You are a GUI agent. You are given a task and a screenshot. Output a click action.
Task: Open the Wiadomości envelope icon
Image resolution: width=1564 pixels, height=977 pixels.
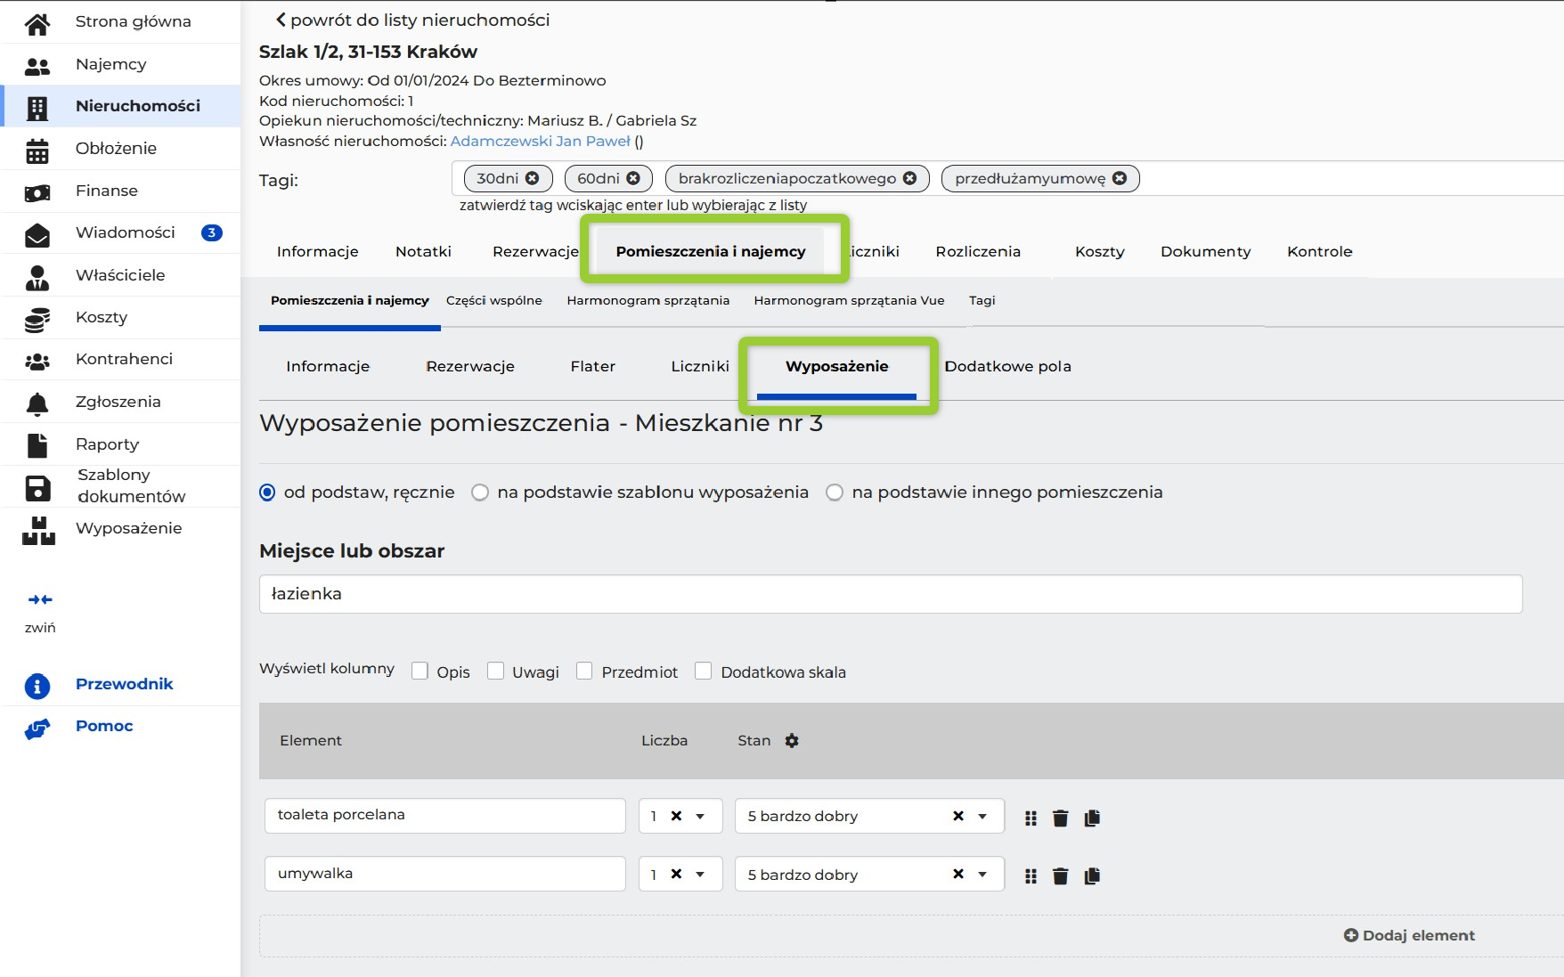coord(37,234)
